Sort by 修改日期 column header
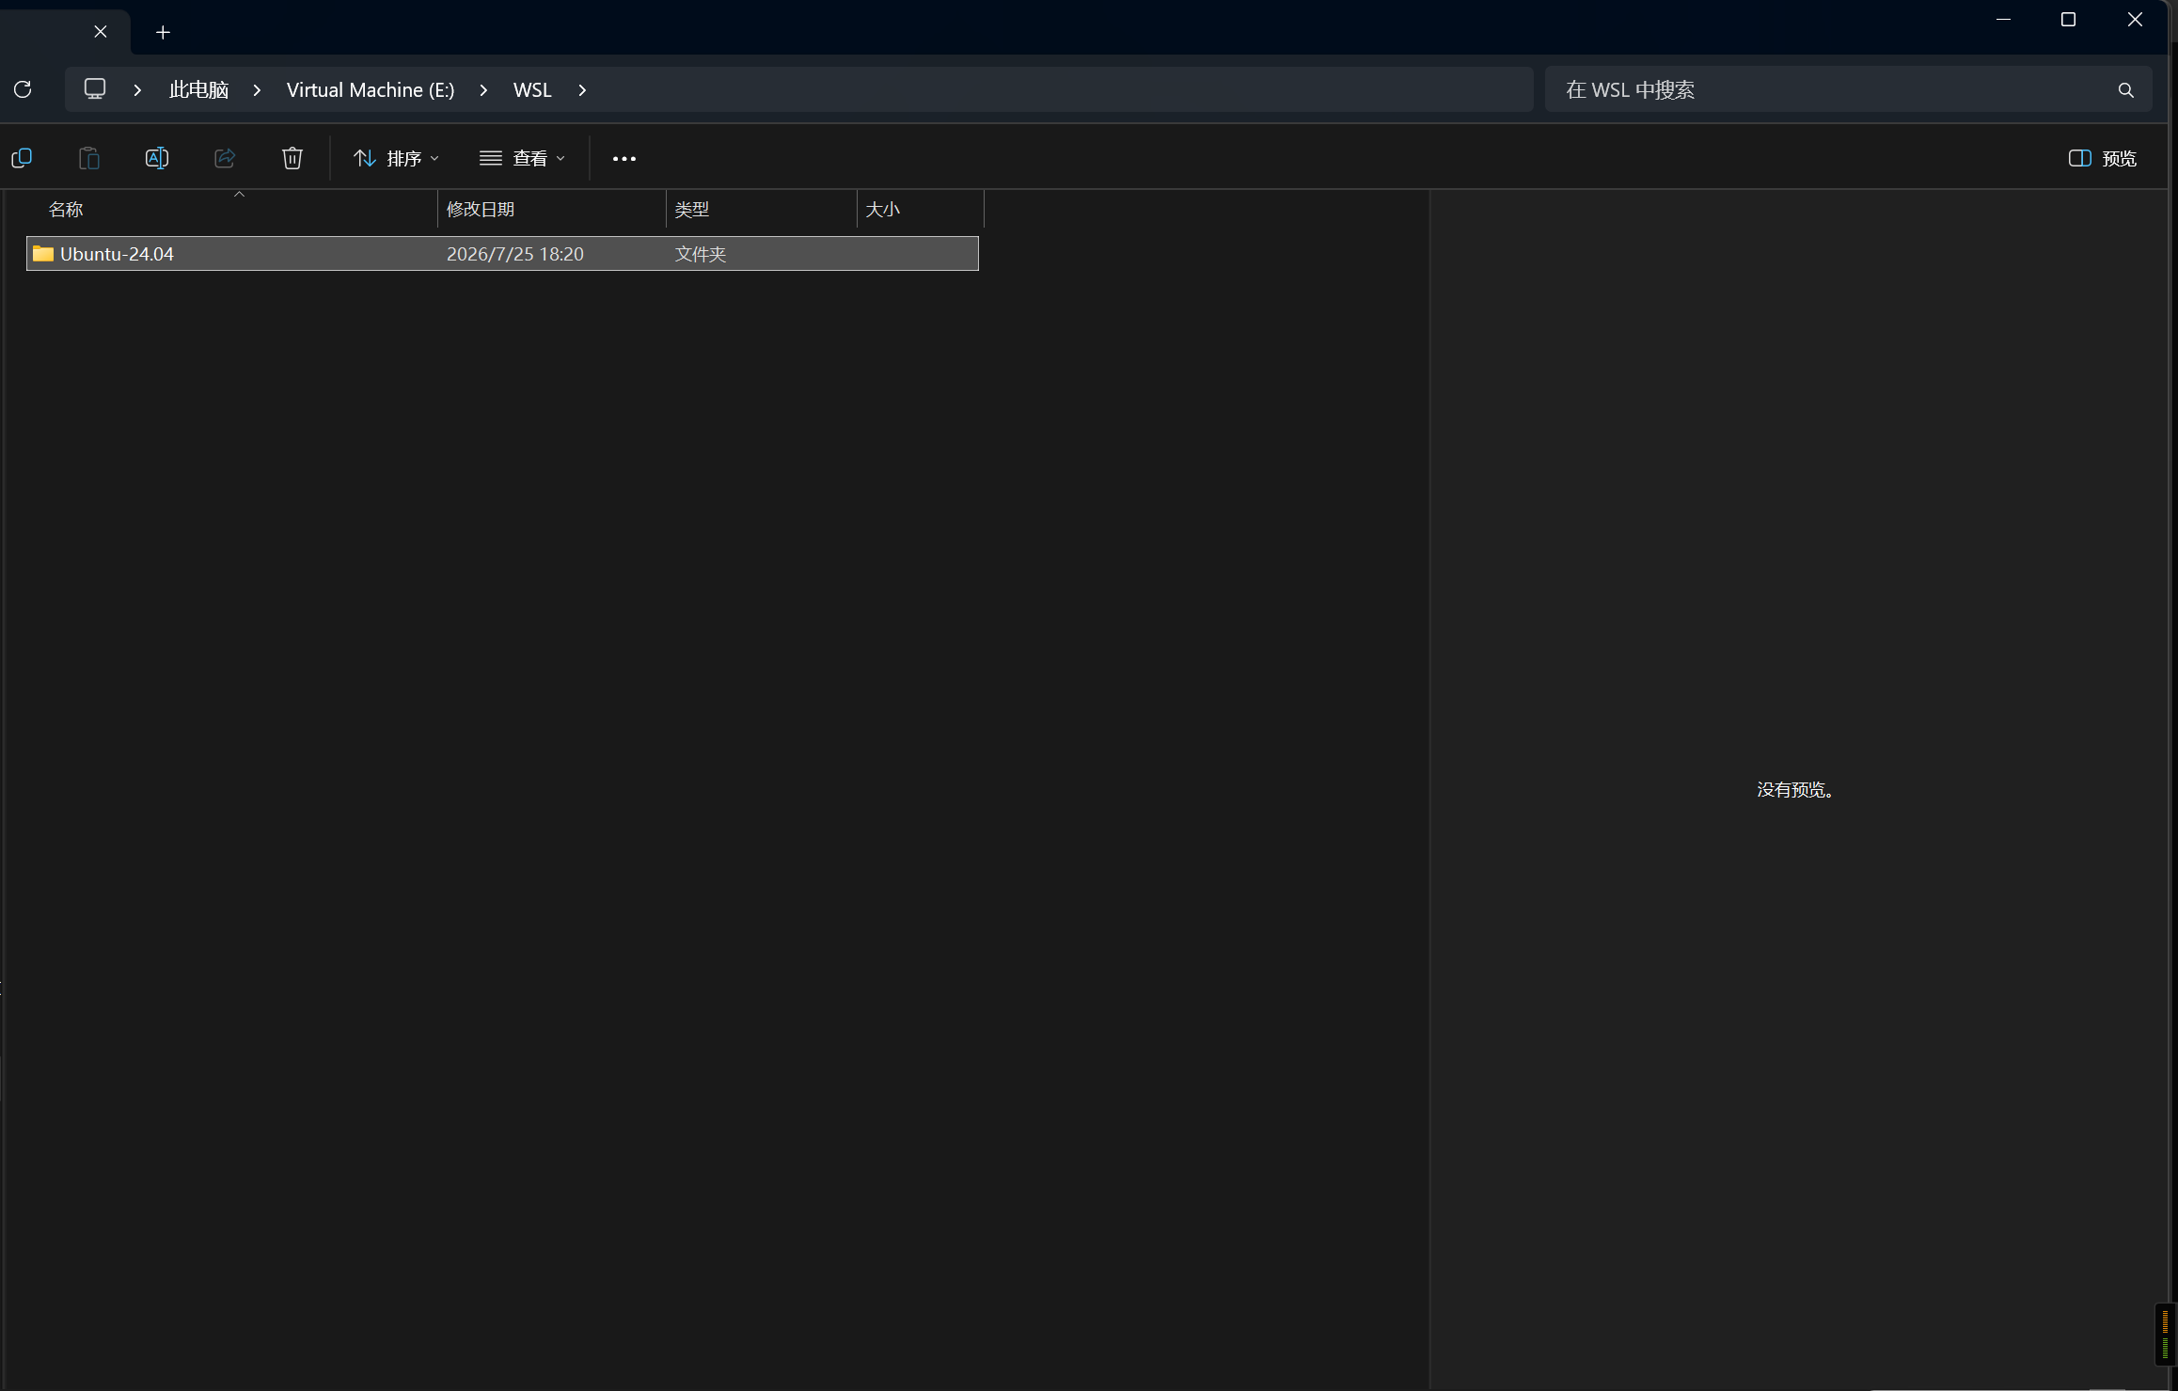The image size is (2178, 1391). click(552, 209)
